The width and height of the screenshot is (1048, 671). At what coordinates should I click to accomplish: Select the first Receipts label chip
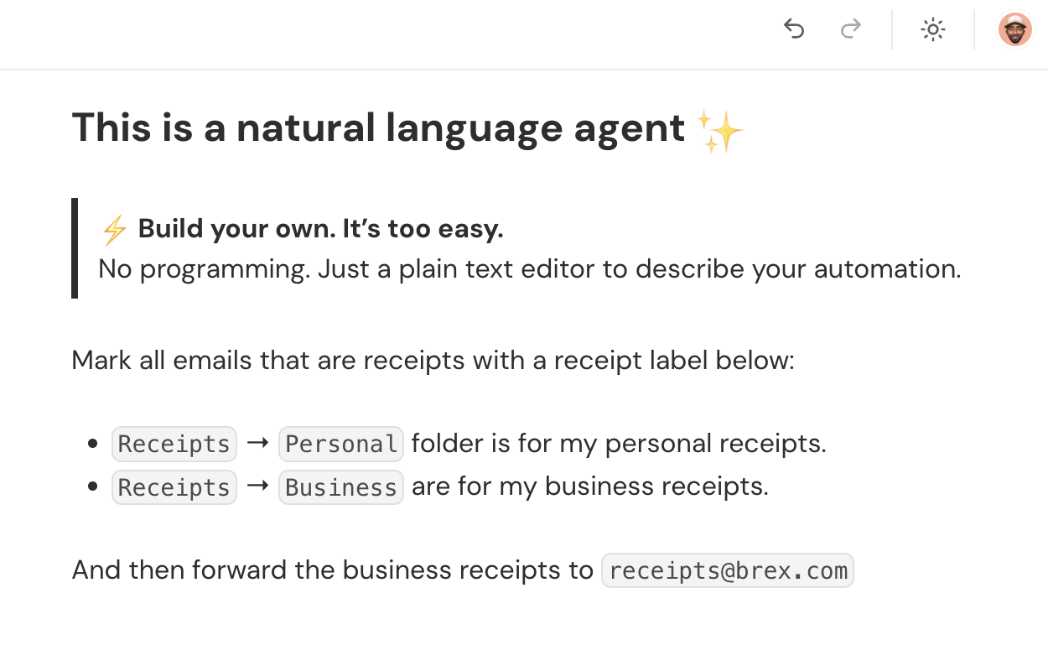pos(174,445)
